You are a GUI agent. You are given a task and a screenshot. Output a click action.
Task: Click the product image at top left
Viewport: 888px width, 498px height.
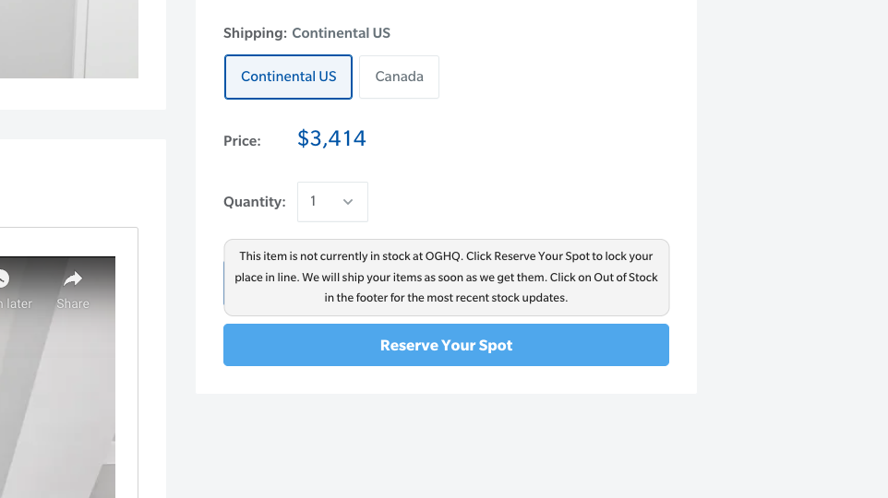pos(69,39)
